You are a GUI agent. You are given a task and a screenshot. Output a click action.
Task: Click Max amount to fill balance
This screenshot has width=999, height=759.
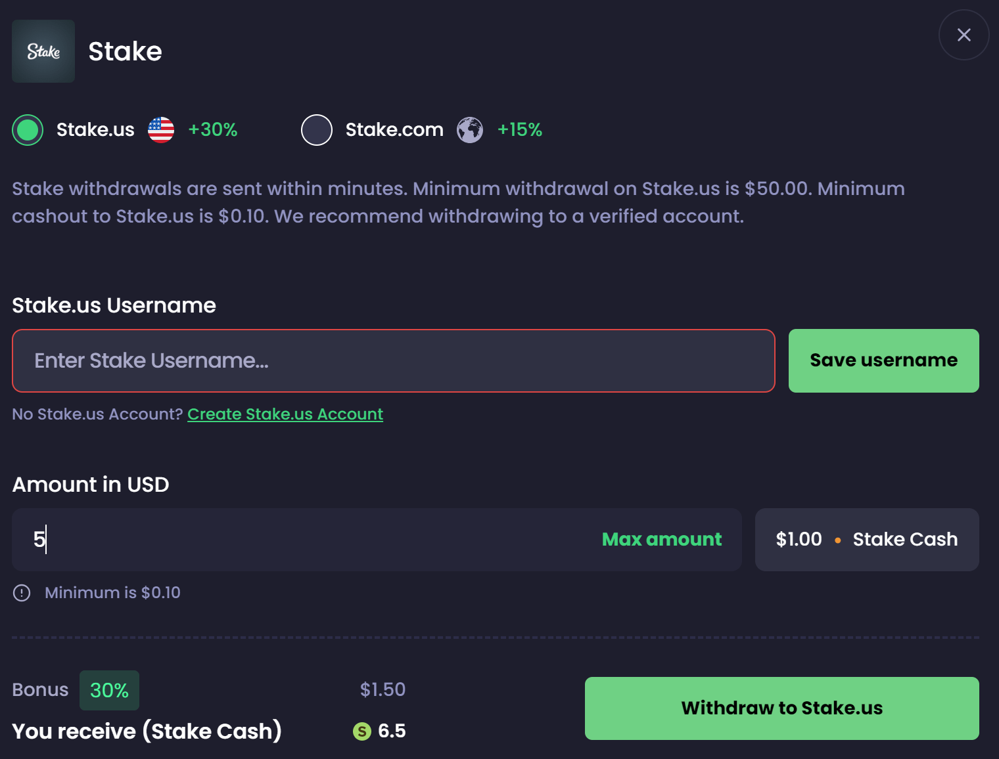coord(662,540)
